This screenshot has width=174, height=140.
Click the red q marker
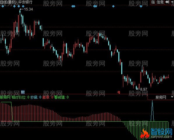(119, 92)
